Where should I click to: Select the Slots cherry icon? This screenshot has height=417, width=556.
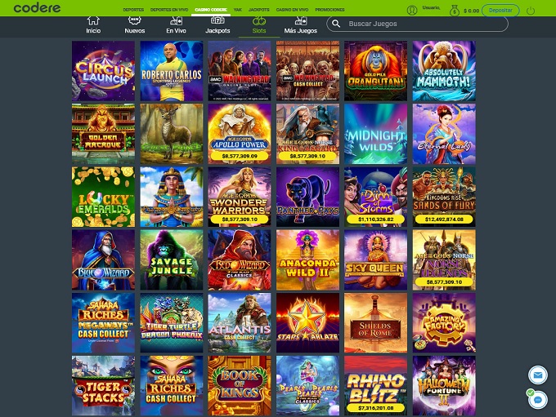coord(259,21)
